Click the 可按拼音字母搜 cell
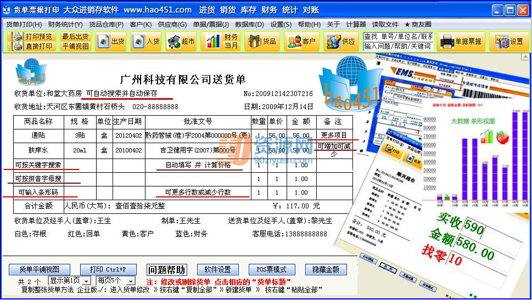 click(x=38, y=179)
